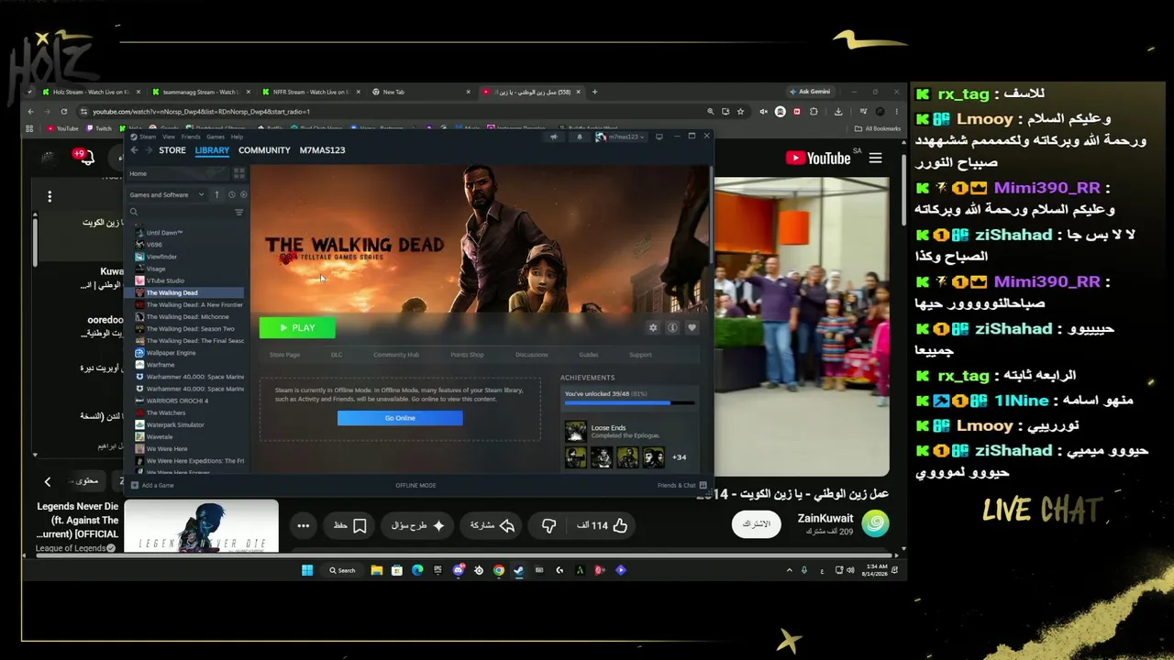
Task: Like the YouTube video with thumbs up
Action: coord(620,525)
